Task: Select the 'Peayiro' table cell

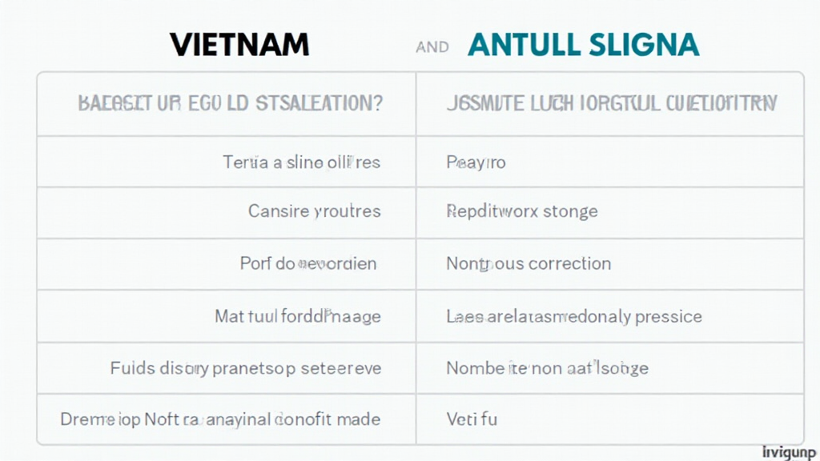Action: [x=476, y=162]
